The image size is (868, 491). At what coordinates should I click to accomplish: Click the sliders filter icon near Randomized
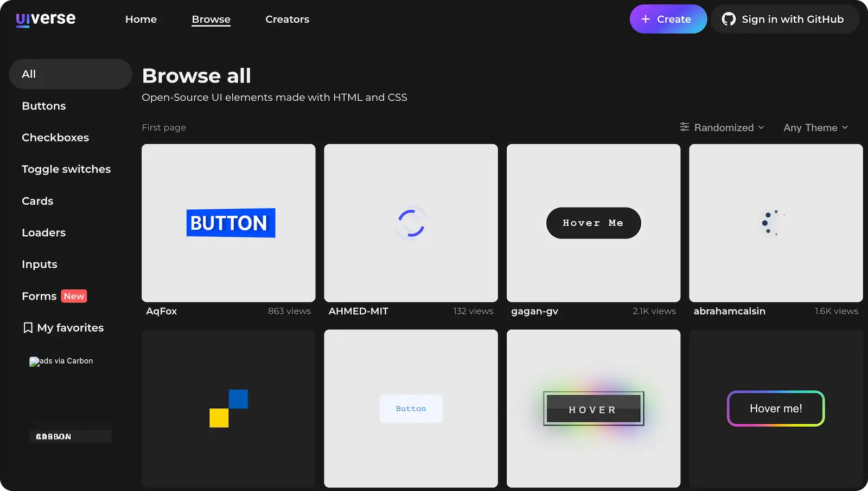[x=685, y=127]
